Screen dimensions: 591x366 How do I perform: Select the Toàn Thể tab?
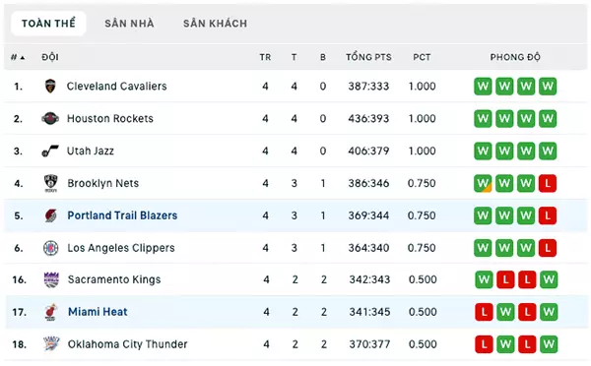[48, 24]
